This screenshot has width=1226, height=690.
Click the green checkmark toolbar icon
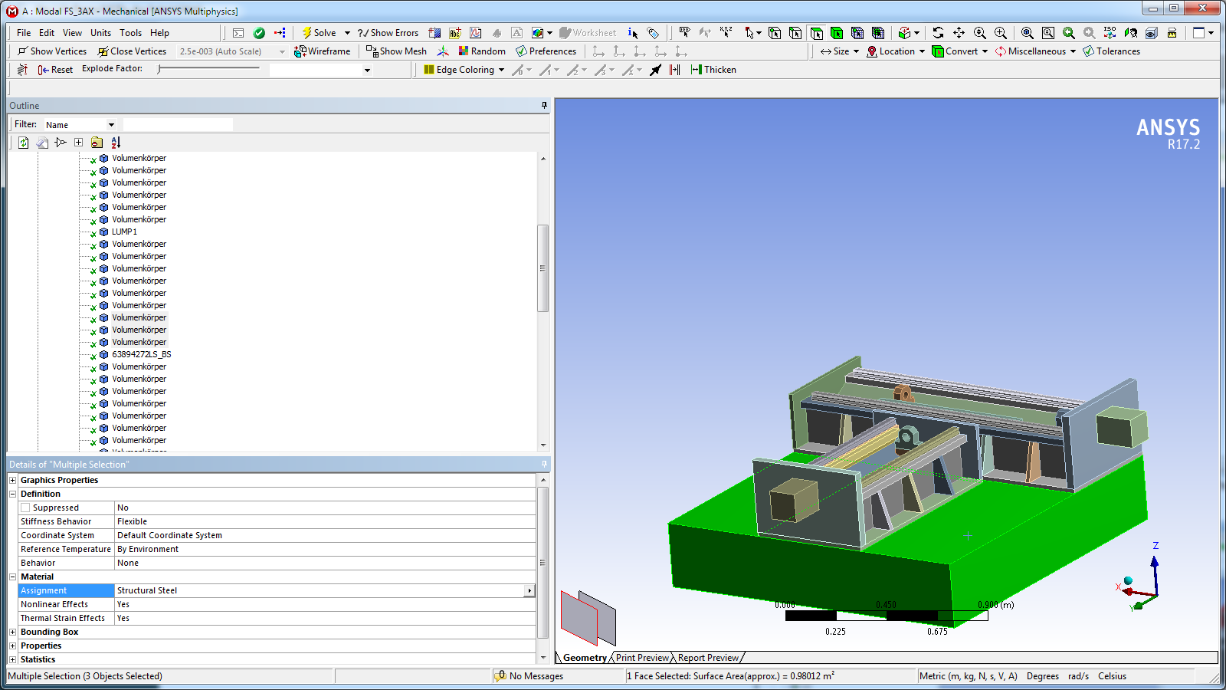(259, 33)
